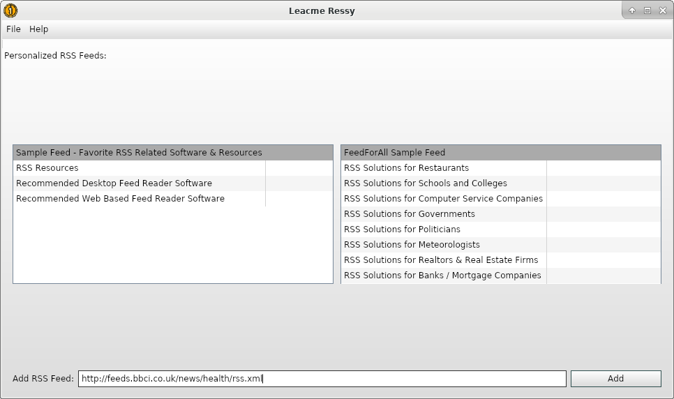Screen dimensions: 674x399
Task: Select RSS Solutions for Computer Service Companies
Action: pos(443,199)
